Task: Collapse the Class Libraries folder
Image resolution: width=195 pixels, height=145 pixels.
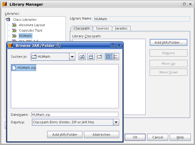Action: click(8, 20)
